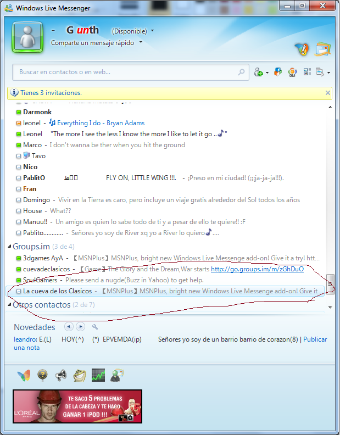Click the contact search field
340x435 pixels.
(130, 72)
